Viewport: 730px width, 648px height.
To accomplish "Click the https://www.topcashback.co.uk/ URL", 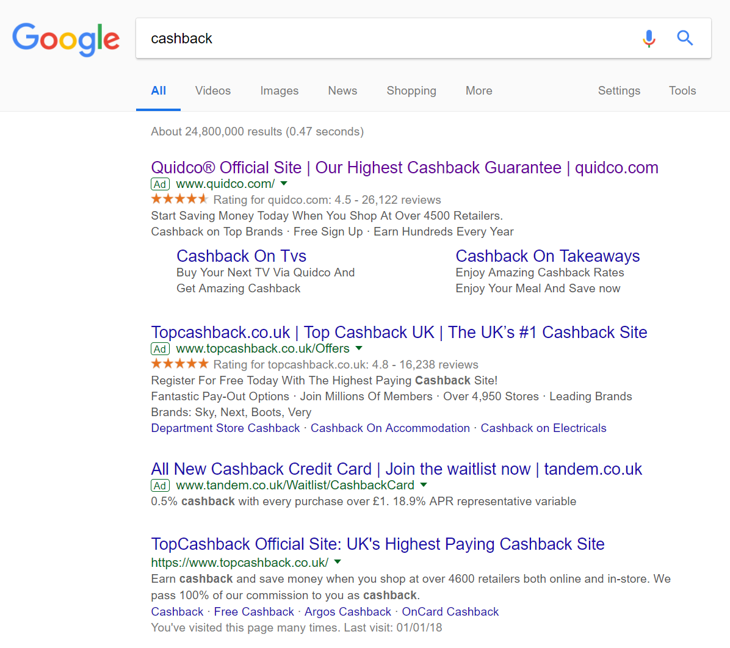I will pyautogui.click(x=240, y=563).
